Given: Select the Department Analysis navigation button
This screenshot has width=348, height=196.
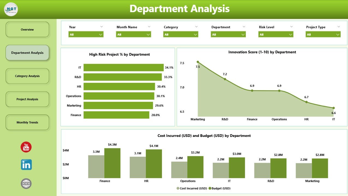Looking at the screenshot, I should tap(27, 52).
